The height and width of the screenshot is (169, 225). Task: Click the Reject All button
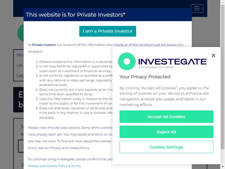(166, 132)
